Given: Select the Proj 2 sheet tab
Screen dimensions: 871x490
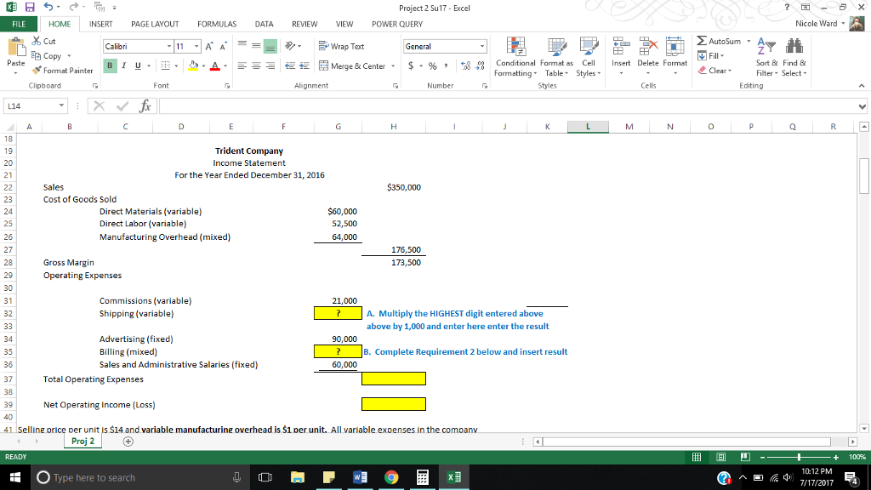Looking at the screenshot, I should pos(81,441).
